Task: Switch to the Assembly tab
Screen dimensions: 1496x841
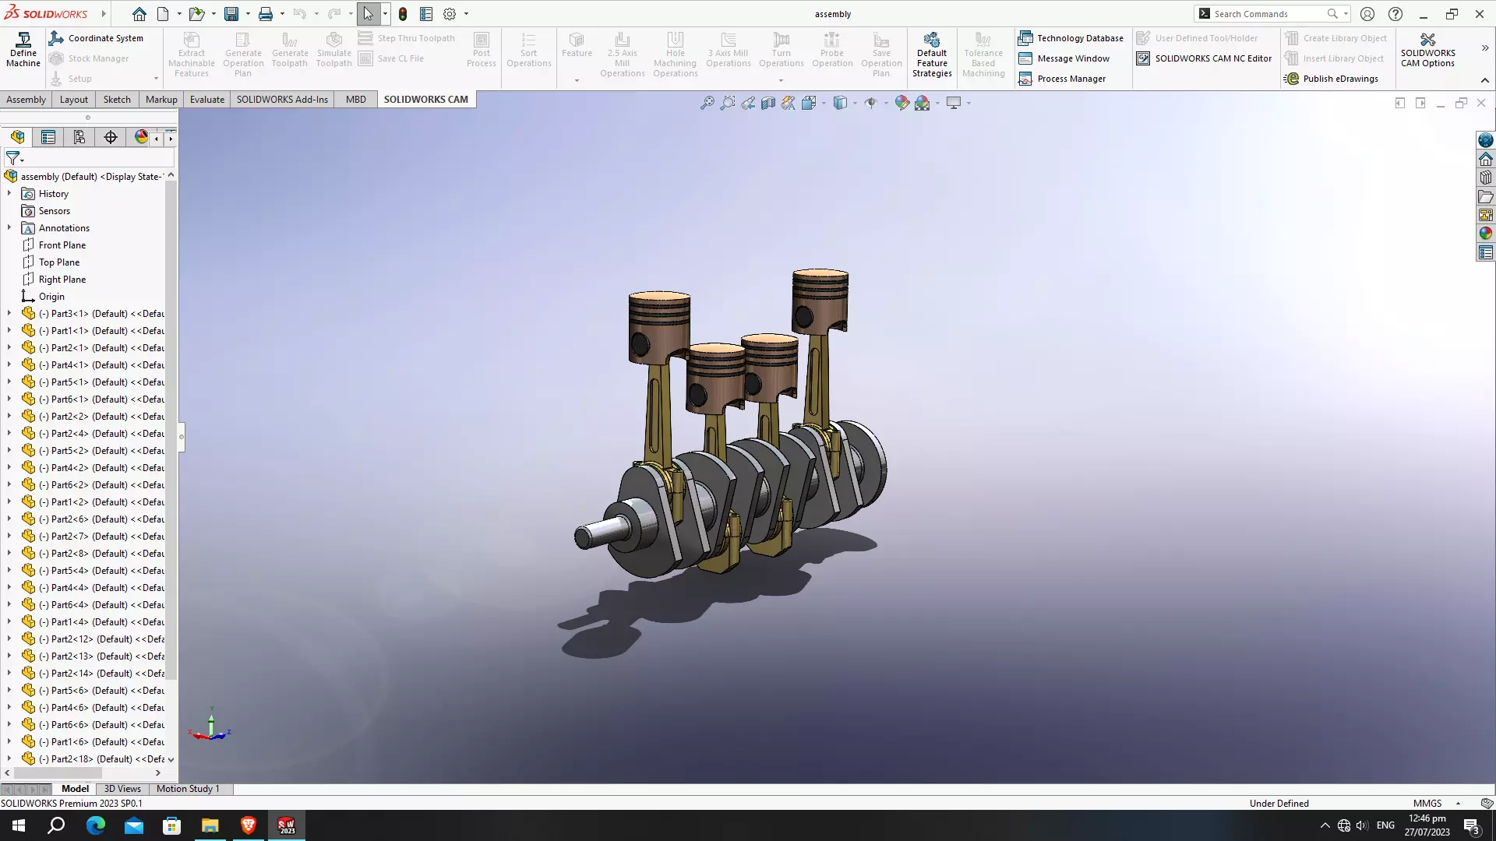Action: tap(26, 99)
